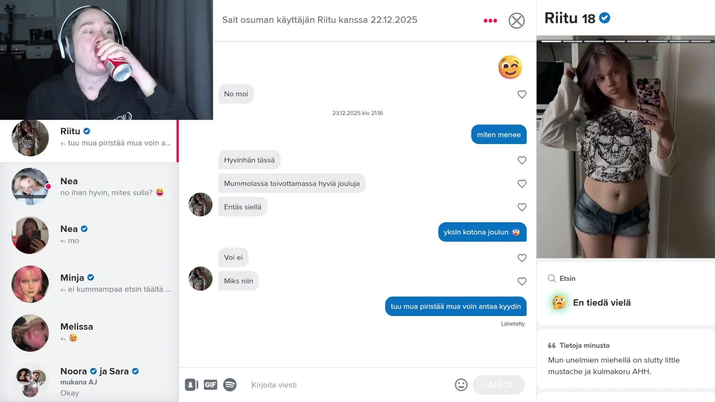
Task: Like the "No moi" message heart
Action: pos(522,94)
